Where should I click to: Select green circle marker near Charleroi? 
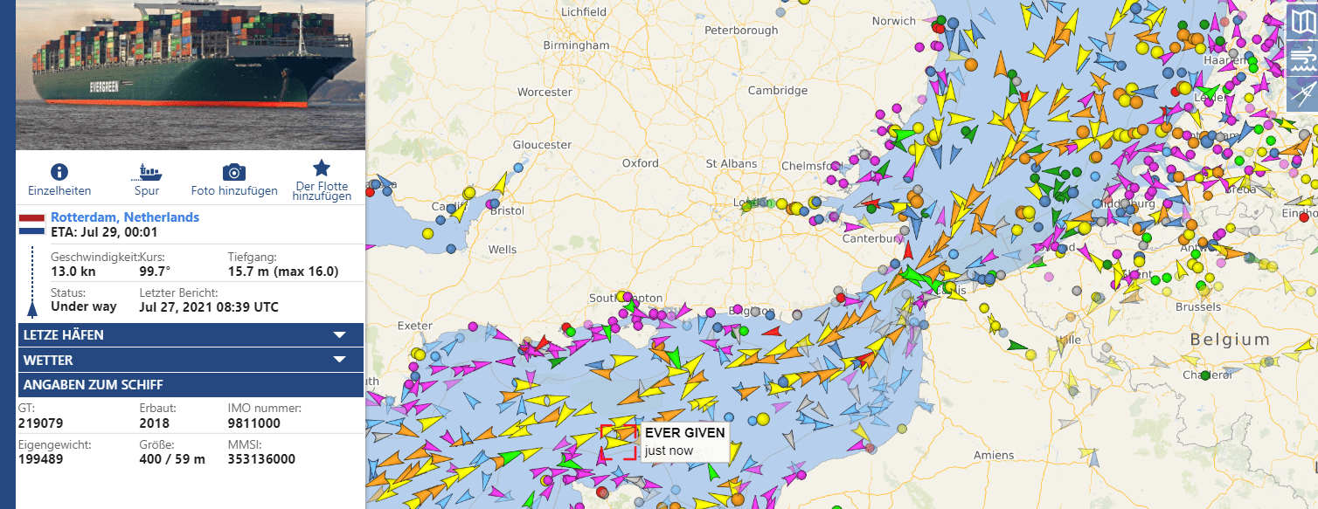point(1205,375)
